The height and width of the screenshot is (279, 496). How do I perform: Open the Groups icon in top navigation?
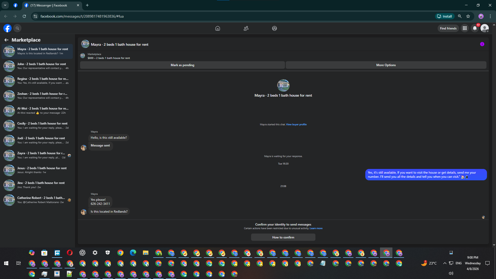[x=274, y=28]
